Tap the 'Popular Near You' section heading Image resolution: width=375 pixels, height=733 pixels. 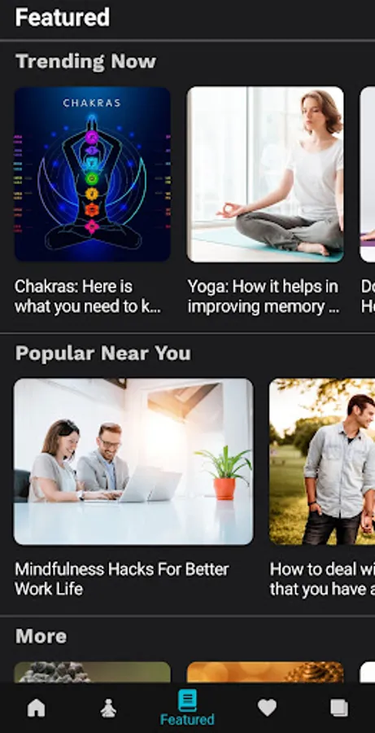tap(102, 353)
